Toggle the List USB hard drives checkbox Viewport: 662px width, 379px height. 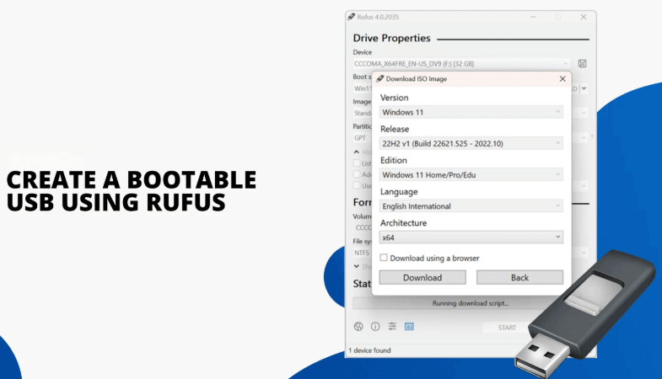[357, 163]
